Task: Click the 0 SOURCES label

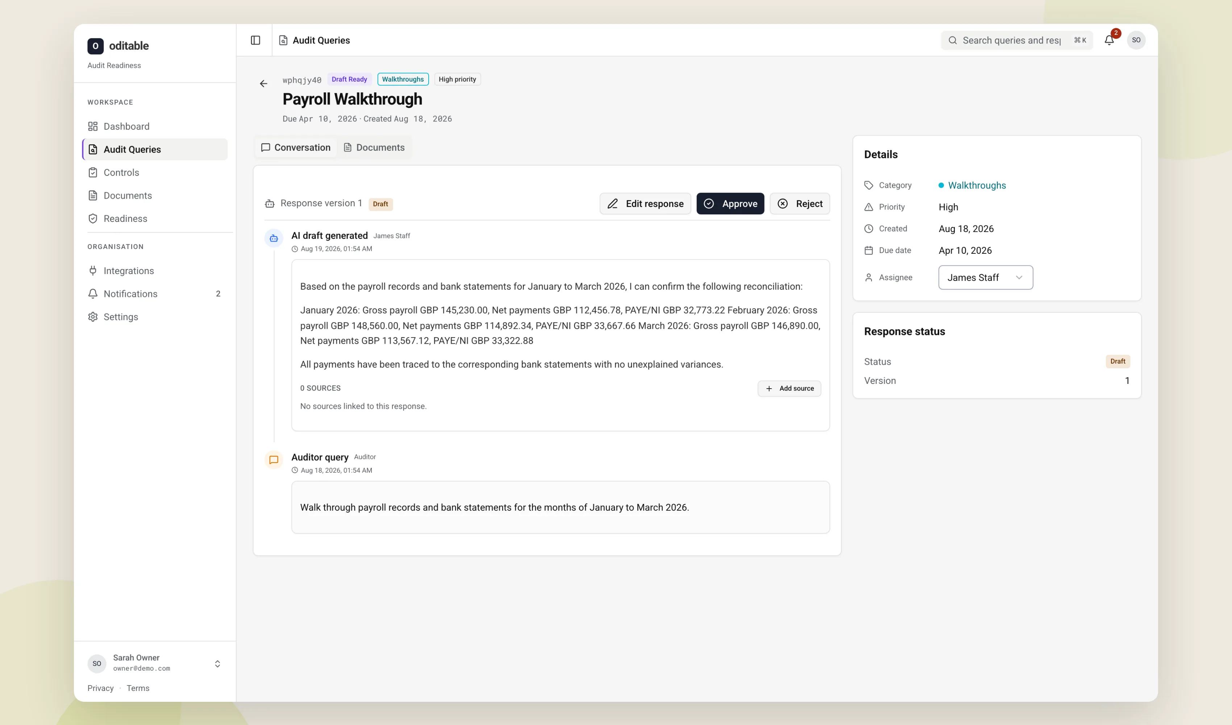Action: point(320,388)
